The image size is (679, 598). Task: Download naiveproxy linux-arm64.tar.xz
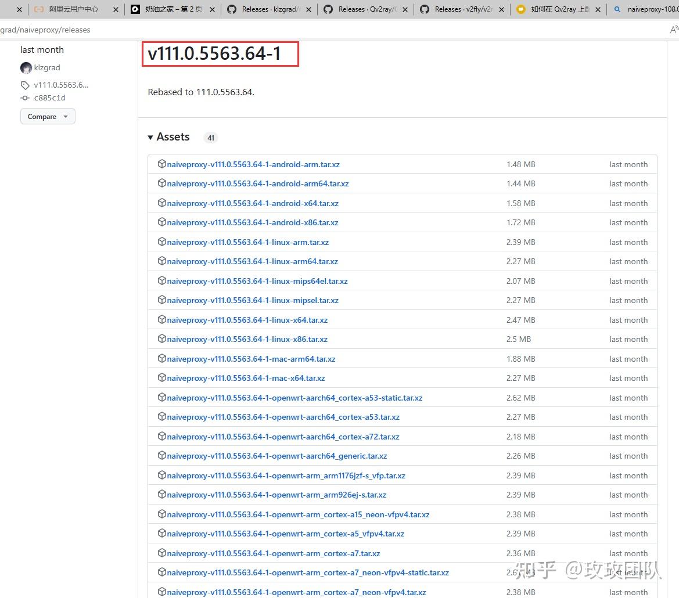point(253,261)
